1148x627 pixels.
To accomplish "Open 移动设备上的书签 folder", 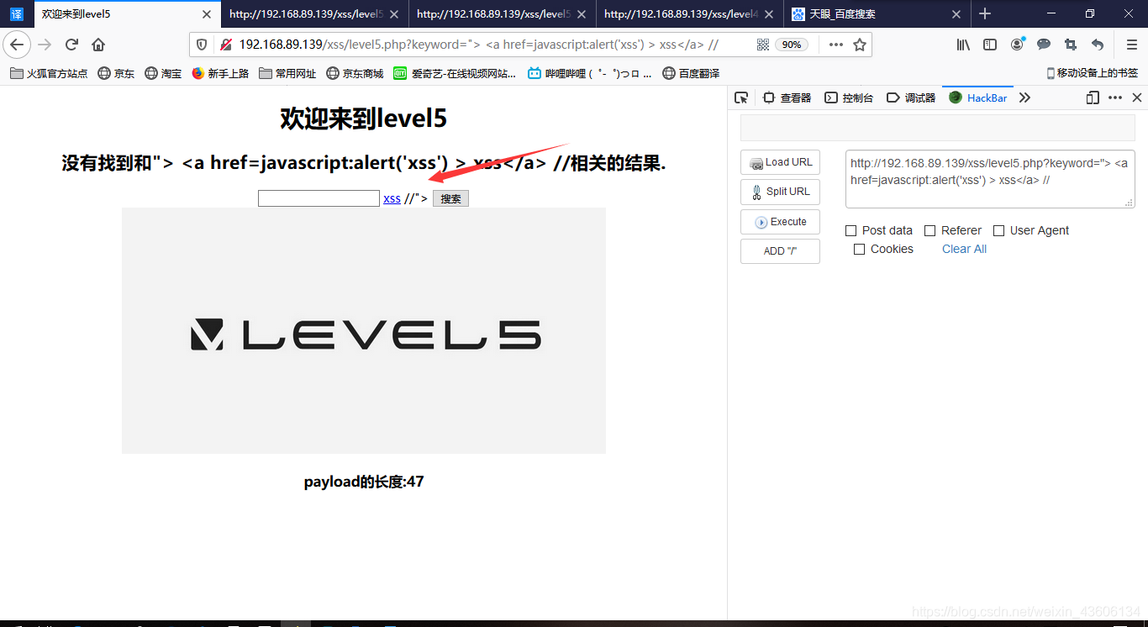I will click(x=1092, y=73).
